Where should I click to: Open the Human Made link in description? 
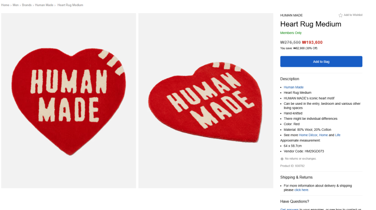[293, 87]
